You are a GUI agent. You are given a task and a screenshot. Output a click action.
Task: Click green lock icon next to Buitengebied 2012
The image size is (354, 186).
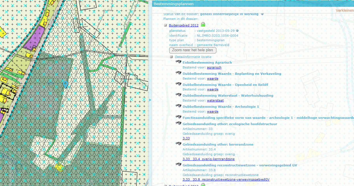point(203,24)
